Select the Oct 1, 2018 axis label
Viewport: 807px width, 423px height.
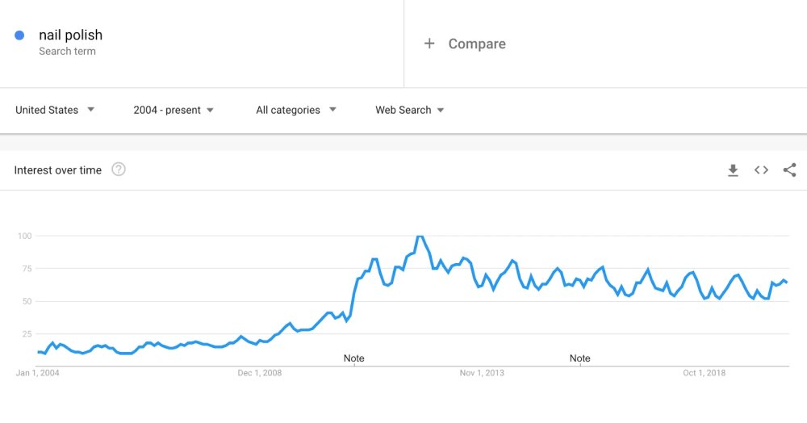(704, 373)
